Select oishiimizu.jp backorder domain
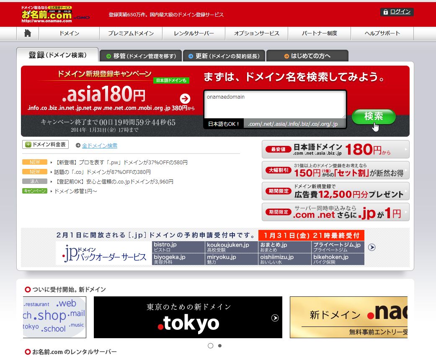The width and height of the screenshot is (436, 357). (285, 259)
